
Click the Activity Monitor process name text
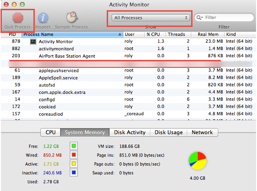coord(56,41)
